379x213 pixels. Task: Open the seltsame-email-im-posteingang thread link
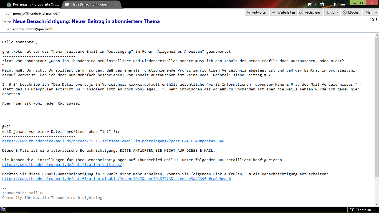113,141
